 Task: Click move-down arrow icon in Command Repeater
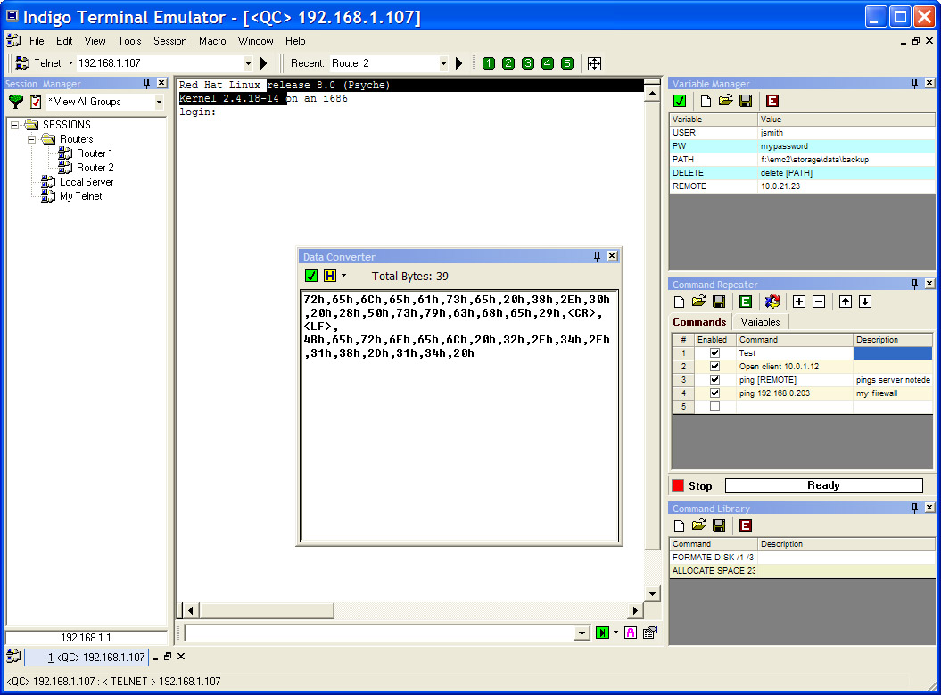coord(865,302)
